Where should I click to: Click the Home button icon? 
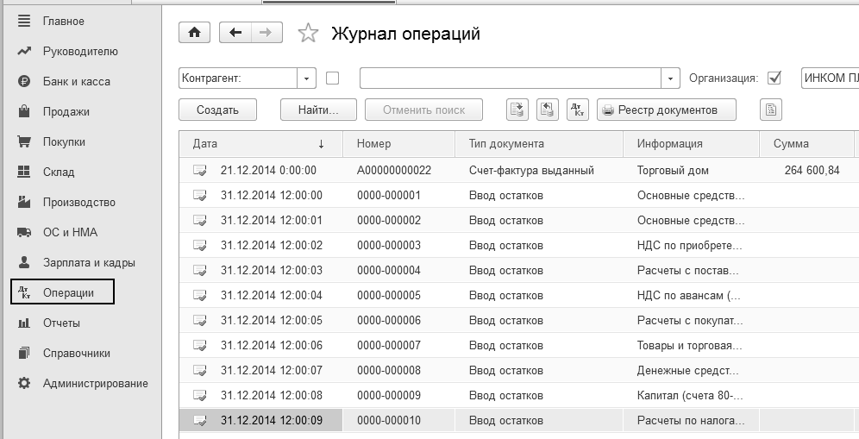(194, 33)
